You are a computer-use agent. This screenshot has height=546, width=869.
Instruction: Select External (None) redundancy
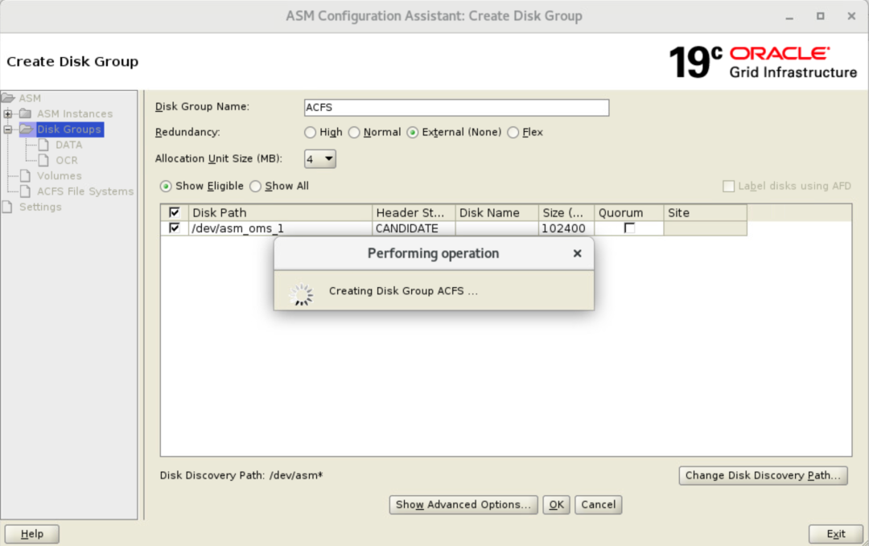(412, 133)
